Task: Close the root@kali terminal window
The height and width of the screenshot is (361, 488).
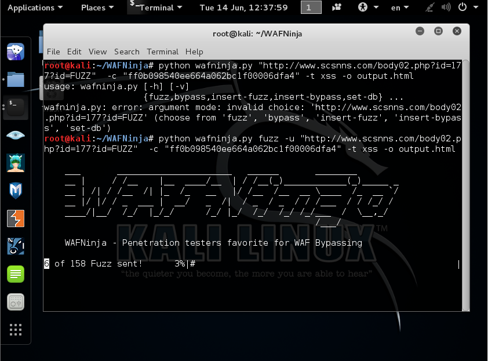Action: coord(457,31)
